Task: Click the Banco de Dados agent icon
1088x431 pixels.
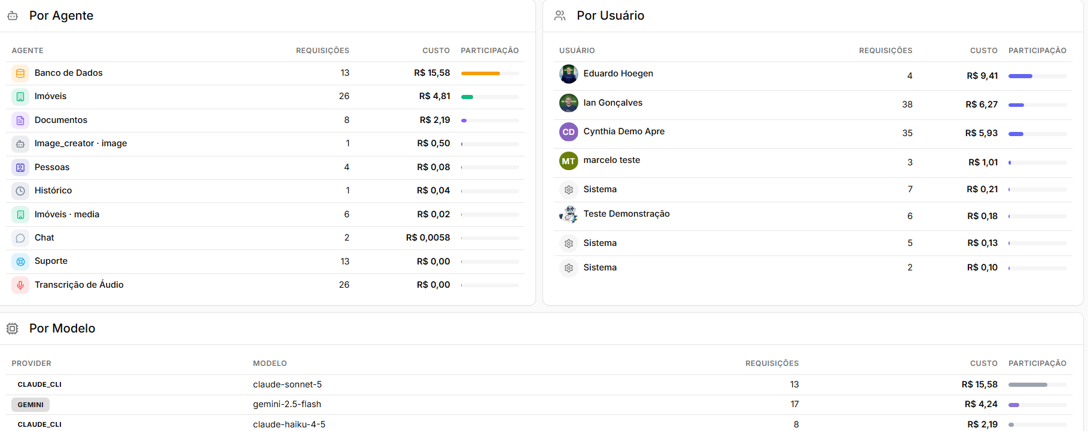Action: [x=20, y=73]
